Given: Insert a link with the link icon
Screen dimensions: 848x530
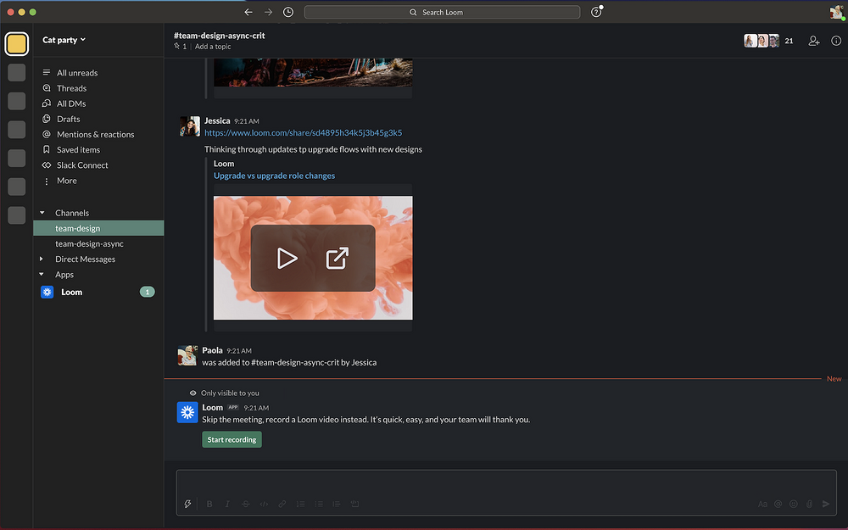Looking at the screenshot, I should [282, 504].
